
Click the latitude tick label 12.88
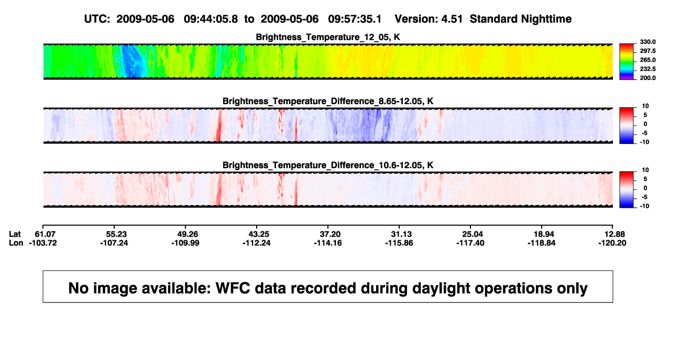coord(614,233)
